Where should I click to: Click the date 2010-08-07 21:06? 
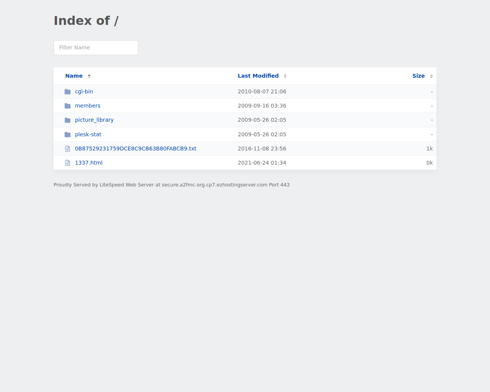[x=262, y=91]
